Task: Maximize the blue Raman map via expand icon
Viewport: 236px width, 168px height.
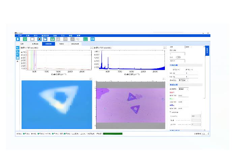Action: [91, 79]
